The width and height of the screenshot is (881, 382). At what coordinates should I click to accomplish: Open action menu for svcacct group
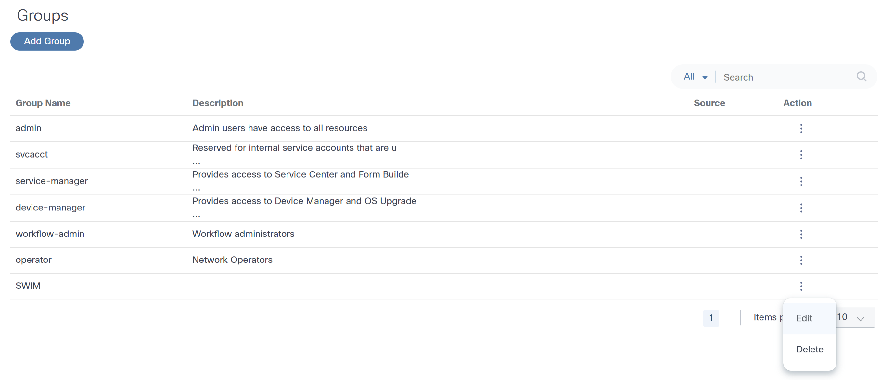(x=801, y=155)
